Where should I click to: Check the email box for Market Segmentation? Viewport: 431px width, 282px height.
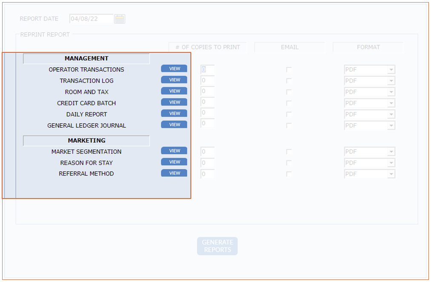289,152
